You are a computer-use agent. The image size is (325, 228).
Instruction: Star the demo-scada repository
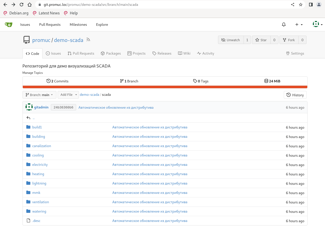pos(261,40)
